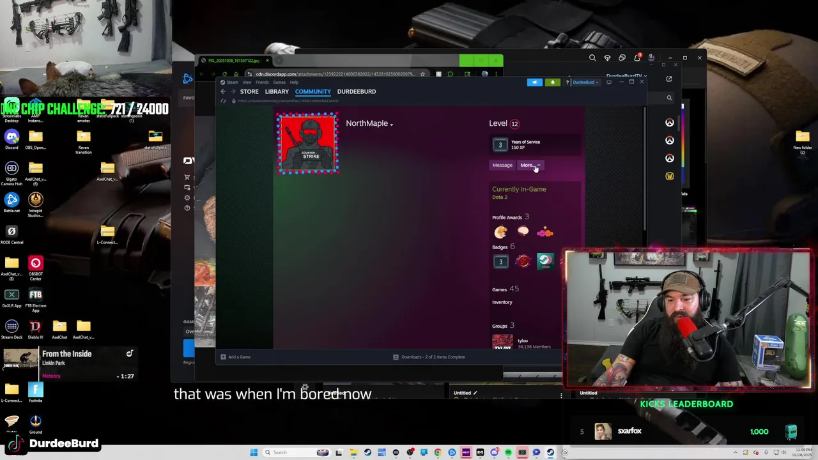Open the GoXLR App desktop icon
The image size is (818, 460).
[x=12, y=298]
